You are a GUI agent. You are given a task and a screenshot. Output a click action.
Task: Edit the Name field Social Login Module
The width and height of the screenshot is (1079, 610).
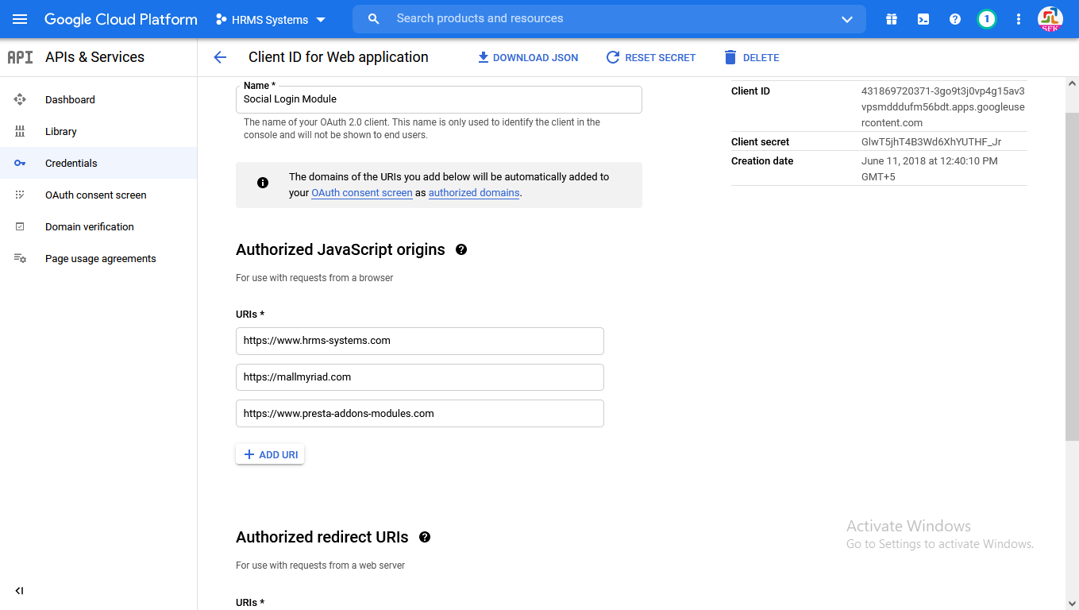(x=439, y=99)
